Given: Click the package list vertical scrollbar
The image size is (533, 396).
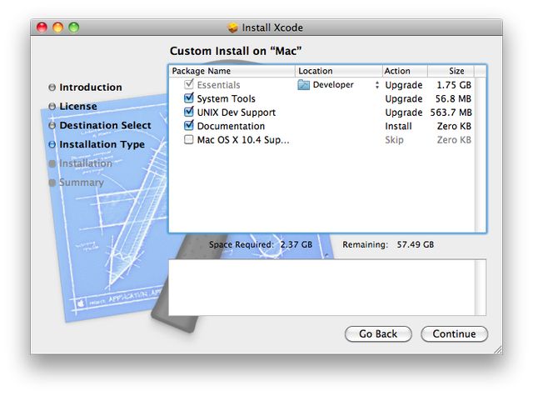Looking at the screenshot, I should pos(480,155).
